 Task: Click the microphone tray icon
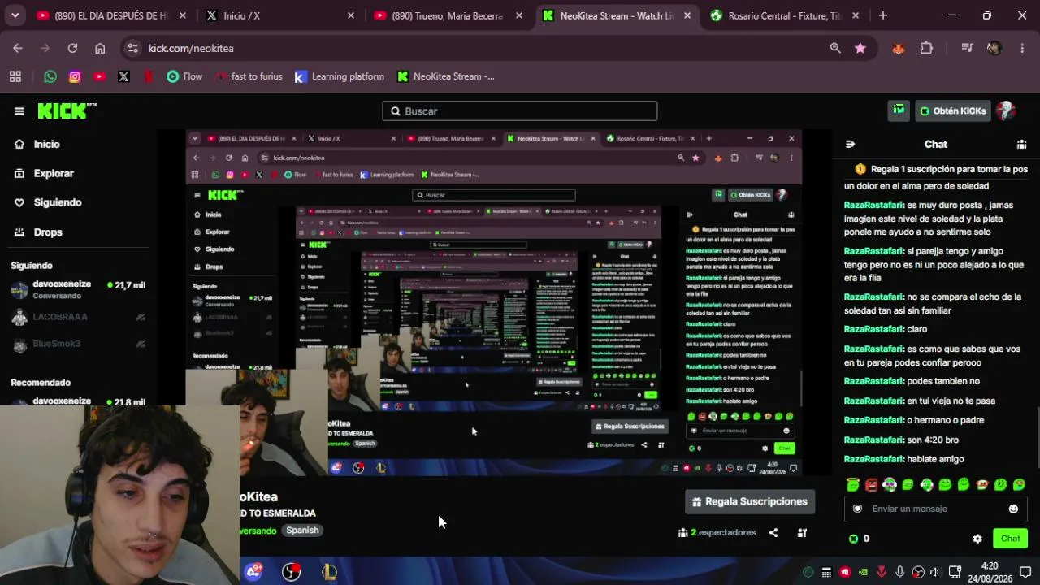coord(899,572)
